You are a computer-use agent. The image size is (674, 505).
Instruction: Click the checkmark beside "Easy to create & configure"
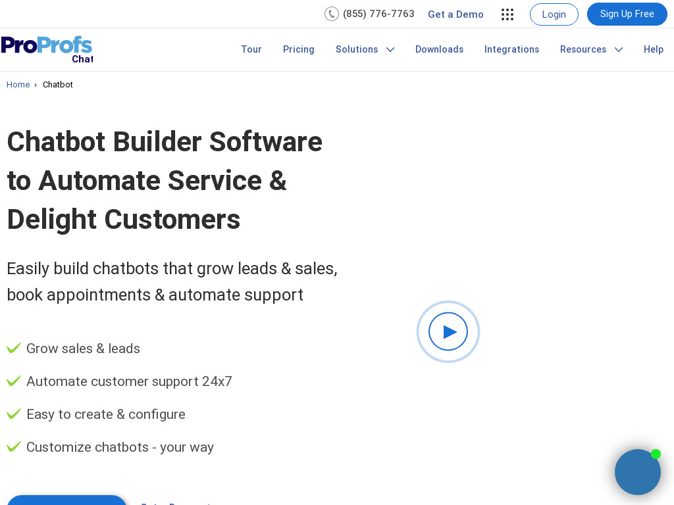14,414
